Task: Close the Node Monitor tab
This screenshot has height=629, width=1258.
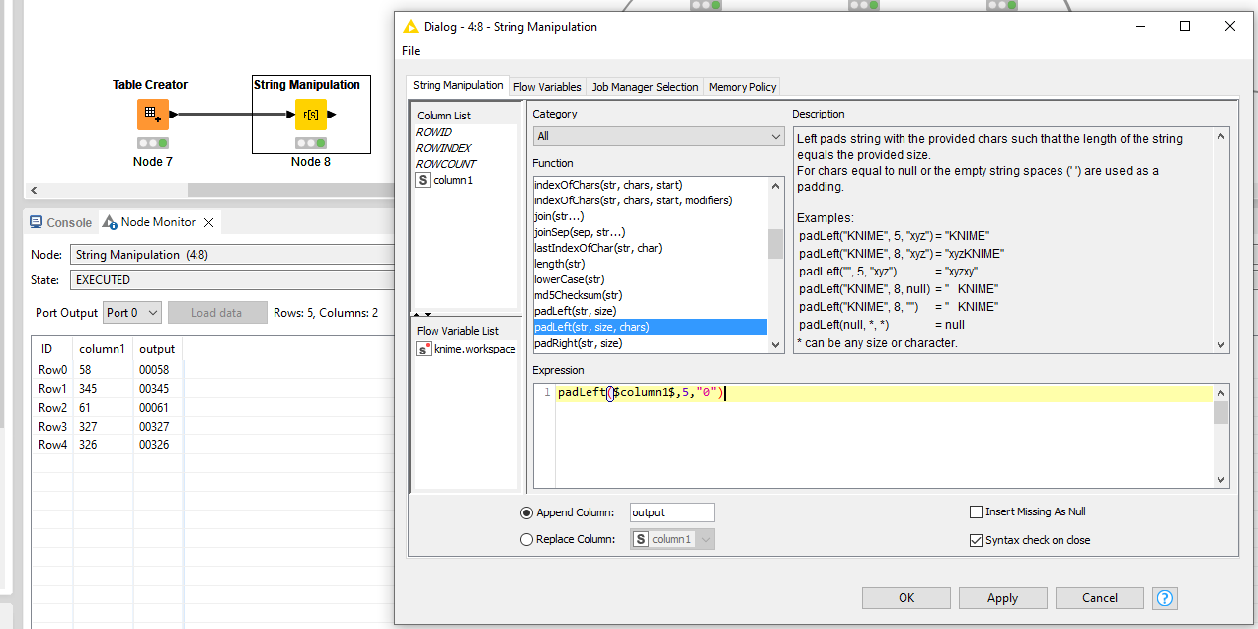Action: tap(209, 222)
